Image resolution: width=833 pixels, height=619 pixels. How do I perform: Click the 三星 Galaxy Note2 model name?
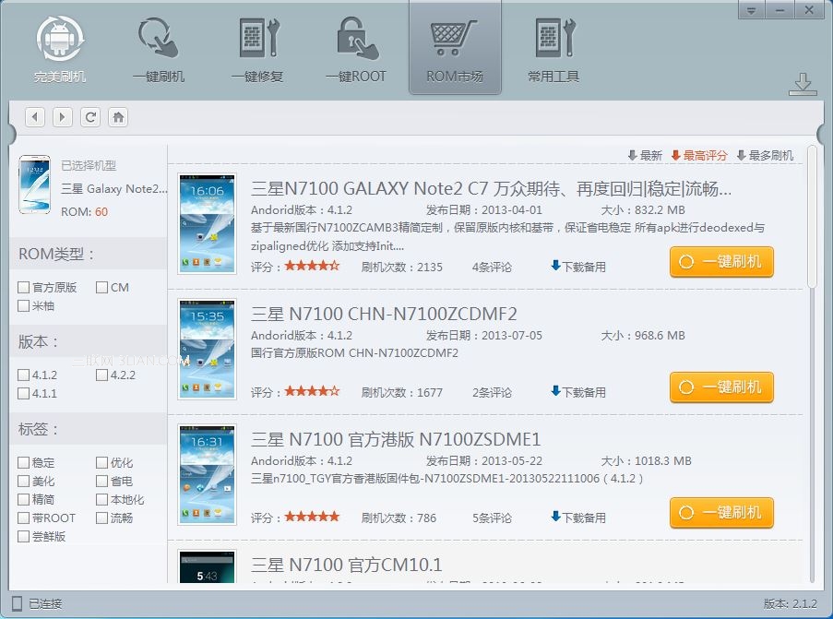(x=114, y=188)
